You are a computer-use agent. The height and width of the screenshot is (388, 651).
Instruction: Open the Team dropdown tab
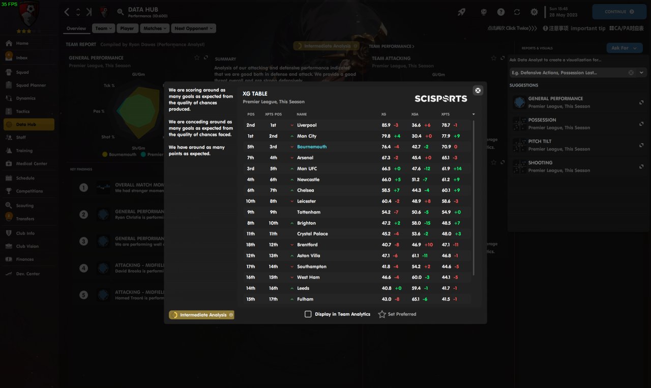click(x=104, y=28)
